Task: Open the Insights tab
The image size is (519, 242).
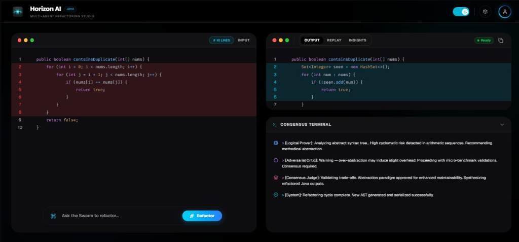Action: click(357, 40)
